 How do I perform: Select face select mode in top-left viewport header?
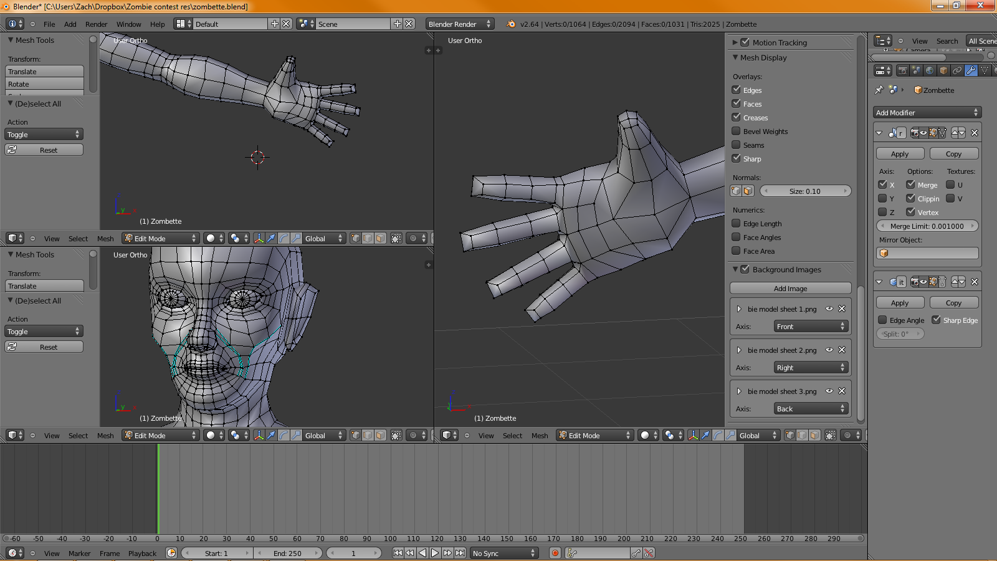pyautogui.click(x=380, y=238)
